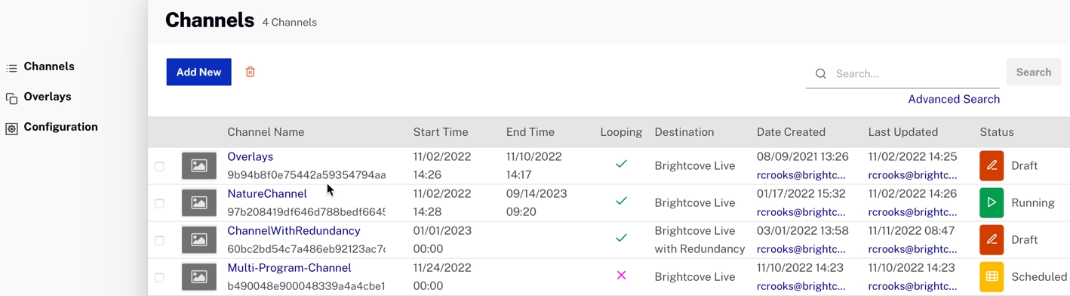1070x296 pixels.
Task: Click the yellow Scheduled icon for Multi-Program-Channel
Action: pyautogui.click(x=992, y=276)
